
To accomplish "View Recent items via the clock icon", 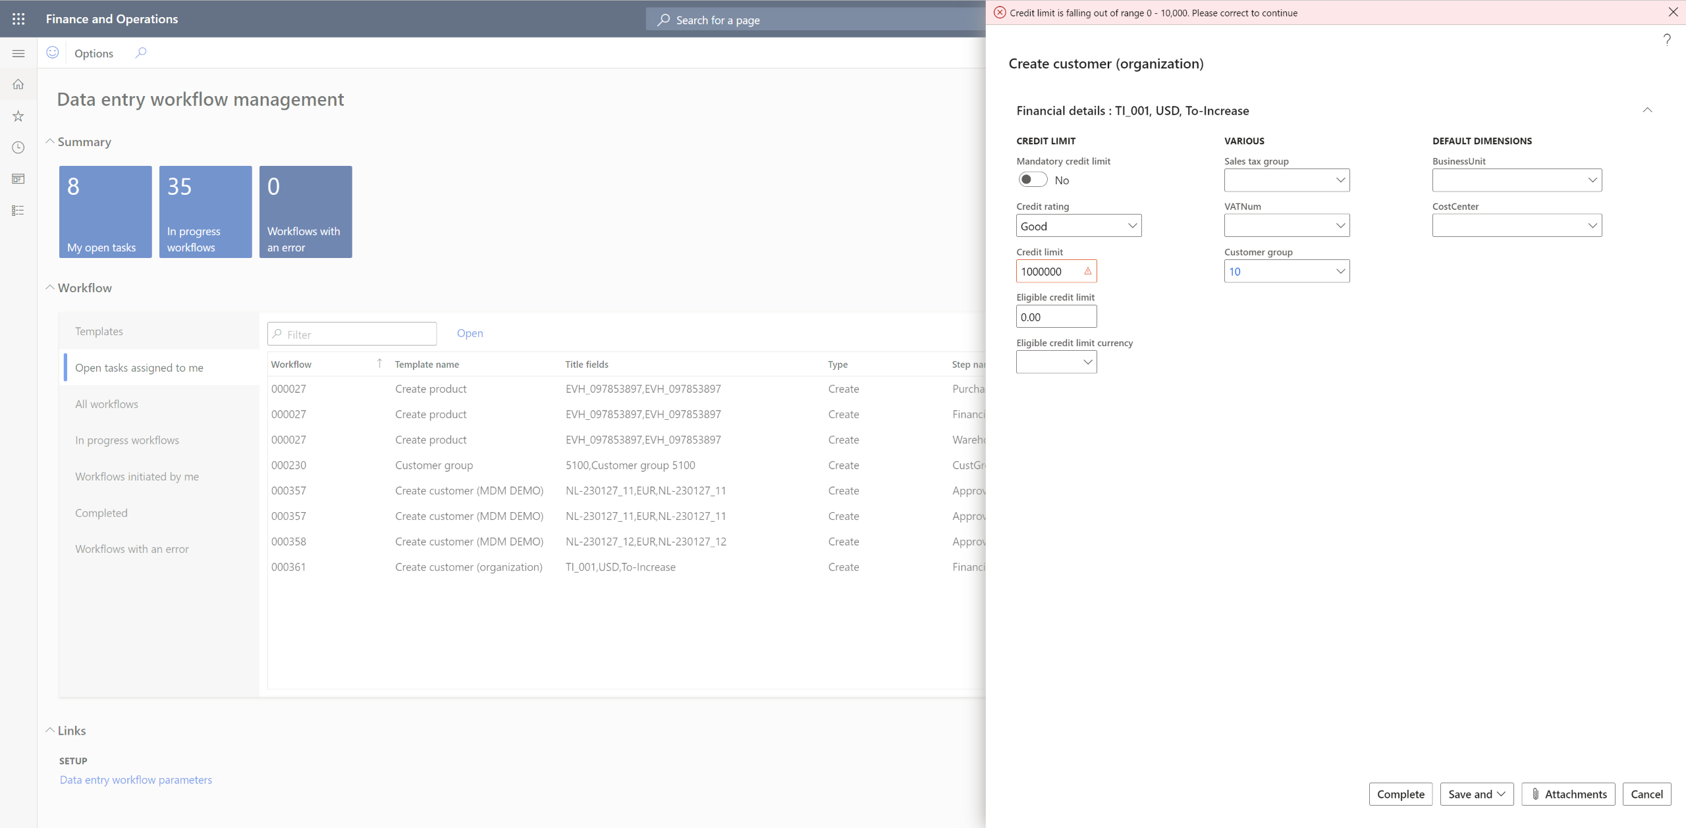I will click(x=18, y=147).
